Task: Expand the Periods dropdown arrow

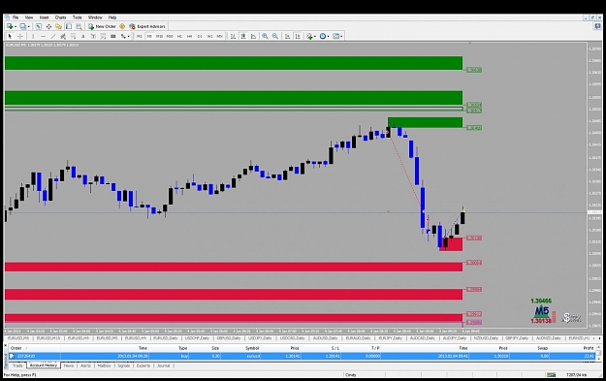Action: [328, 36]
